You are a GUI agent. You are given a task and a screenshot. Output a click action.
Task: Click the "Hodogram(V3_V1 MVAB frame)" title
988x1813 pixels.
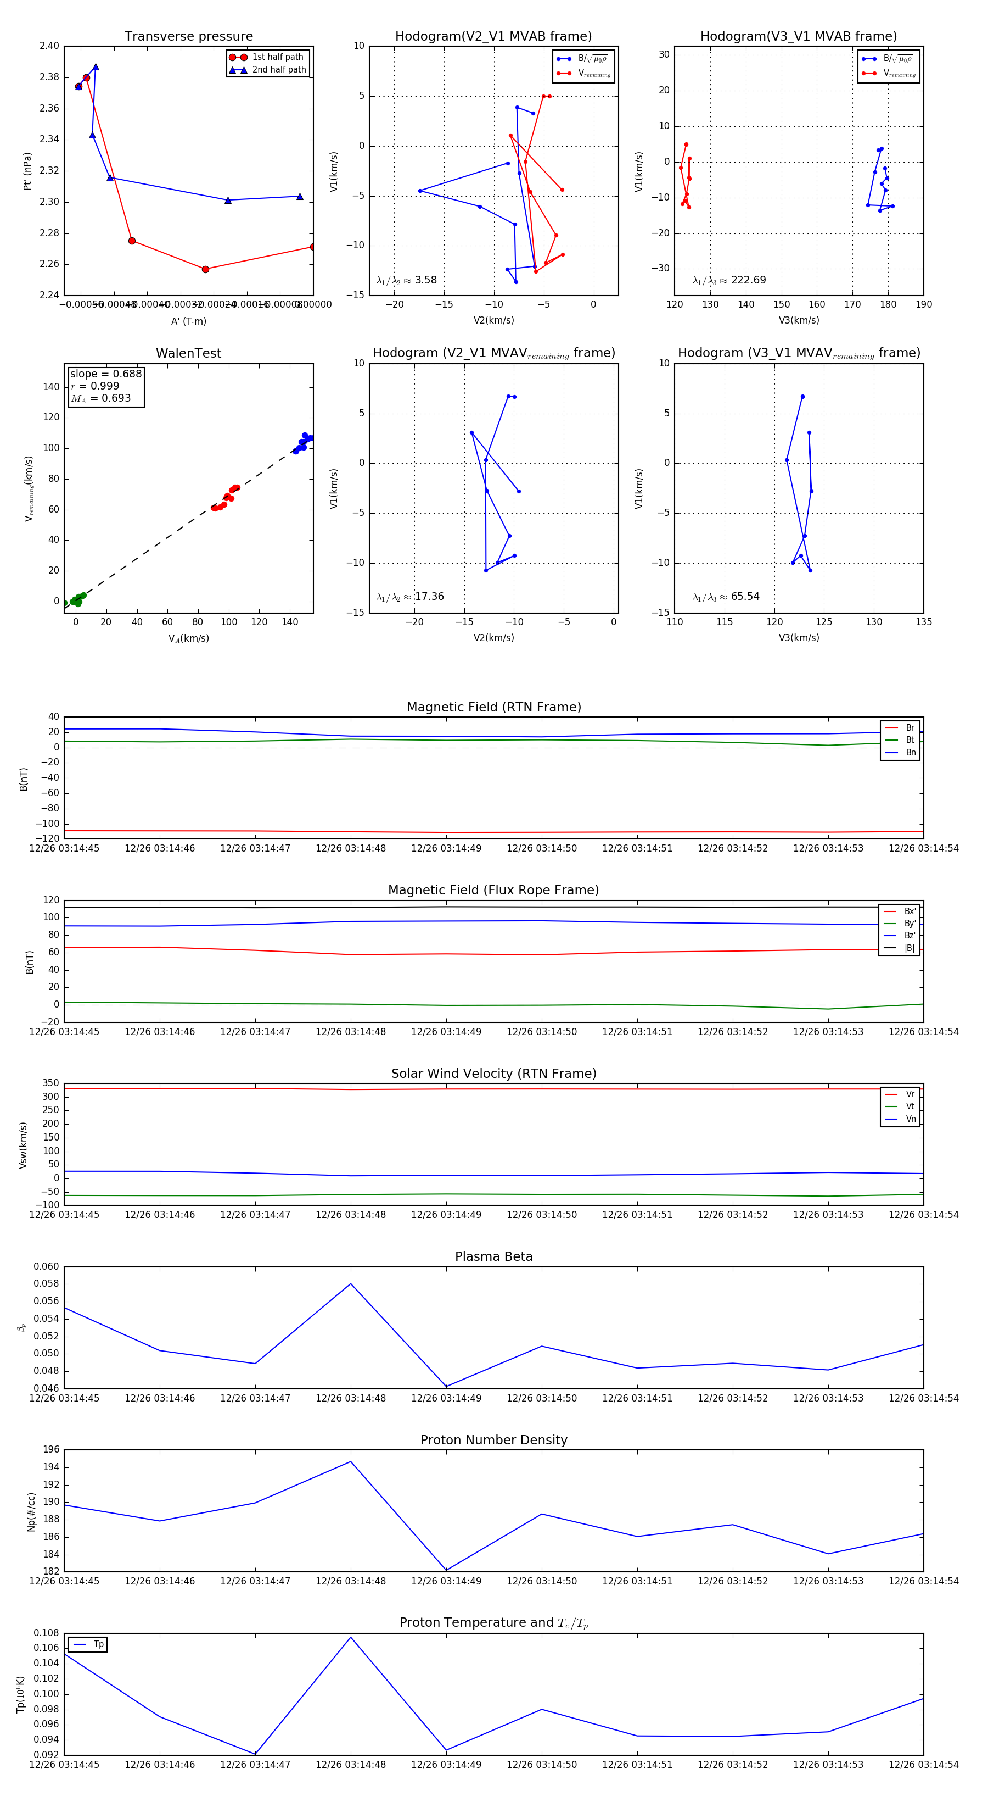coord(798,37)
